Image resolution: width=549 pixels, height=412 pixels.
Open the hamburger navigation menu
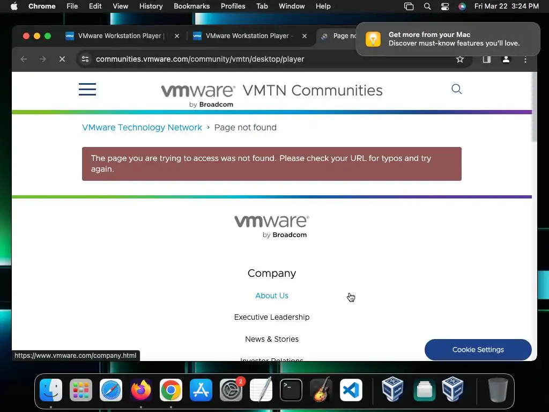87,90
